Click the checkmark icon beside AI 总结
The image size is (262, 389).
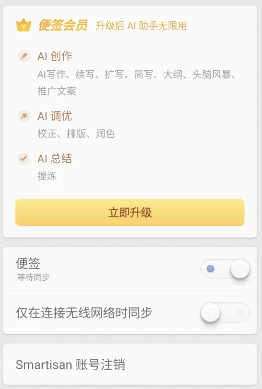pos(24,159)
